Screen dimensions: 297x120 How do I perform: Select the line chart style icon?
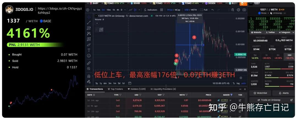pyautogui.click(x=131, y=10)
